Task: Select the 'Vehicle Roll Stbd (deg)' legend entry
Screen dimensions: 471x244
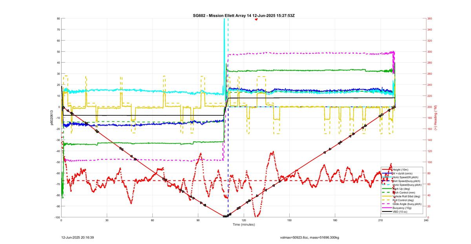Action: 406,197
